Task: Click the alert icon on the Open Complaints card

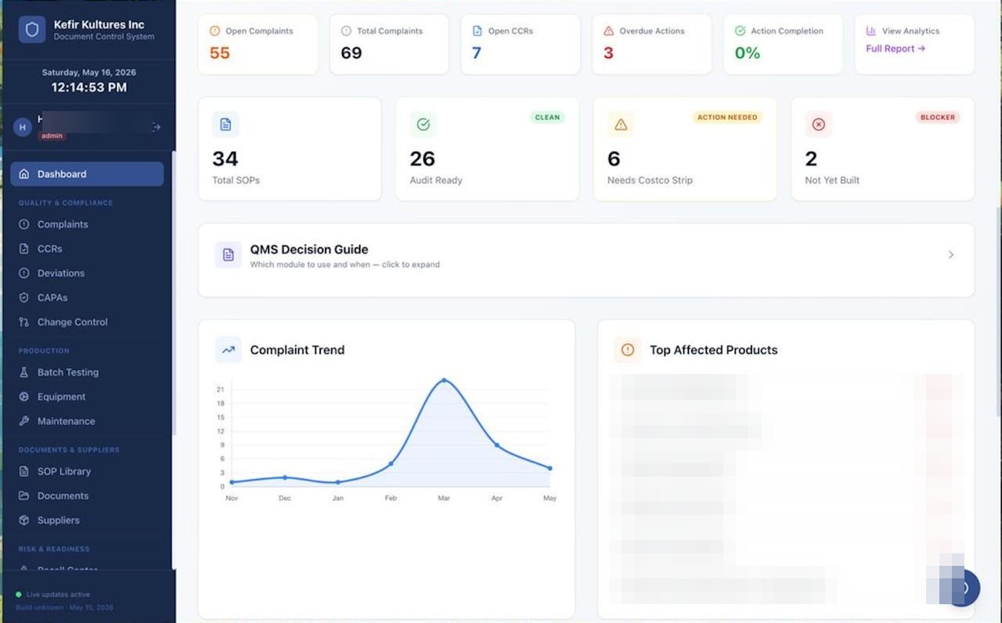Action: pyautogui.click(x=215, y=31)
